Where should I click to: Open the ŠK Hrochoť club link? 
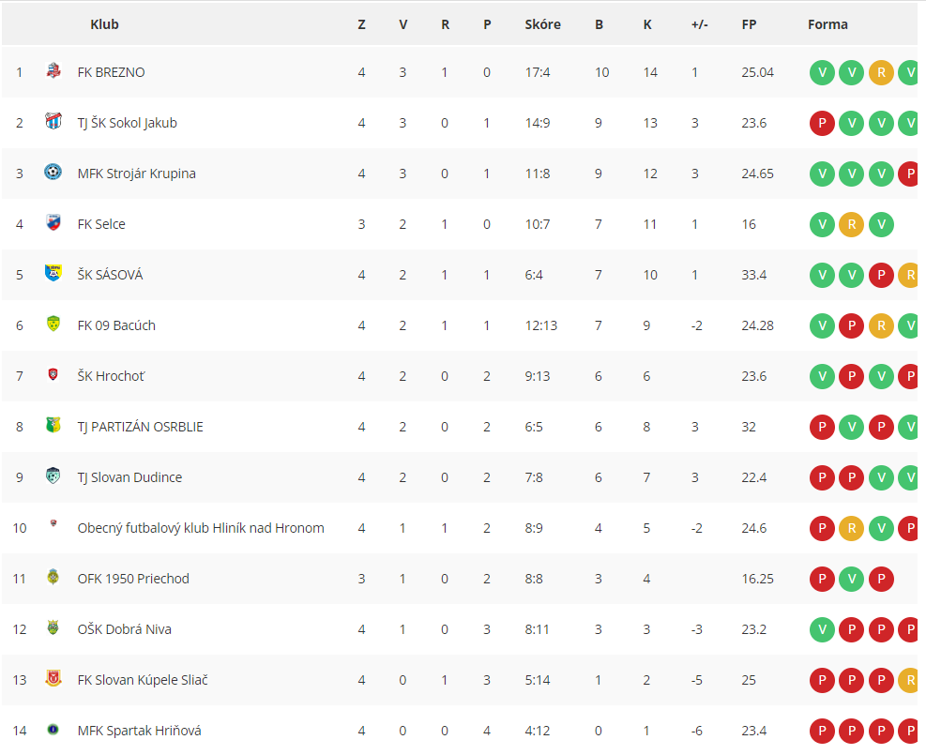111,376
